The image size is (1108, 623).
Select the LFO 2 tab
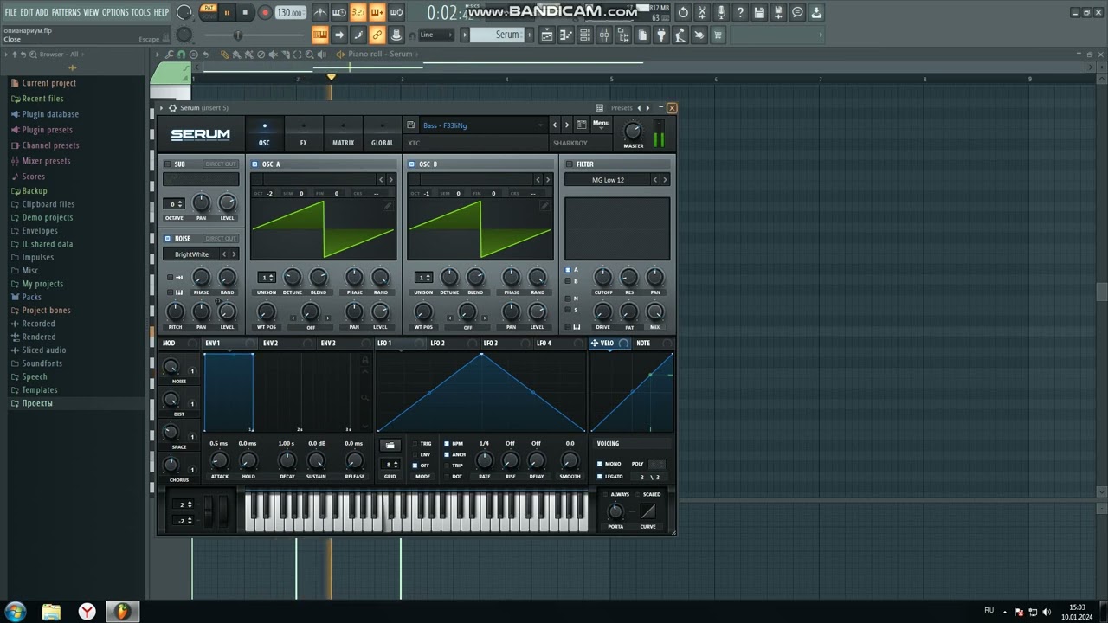click(x=437, y=344)
